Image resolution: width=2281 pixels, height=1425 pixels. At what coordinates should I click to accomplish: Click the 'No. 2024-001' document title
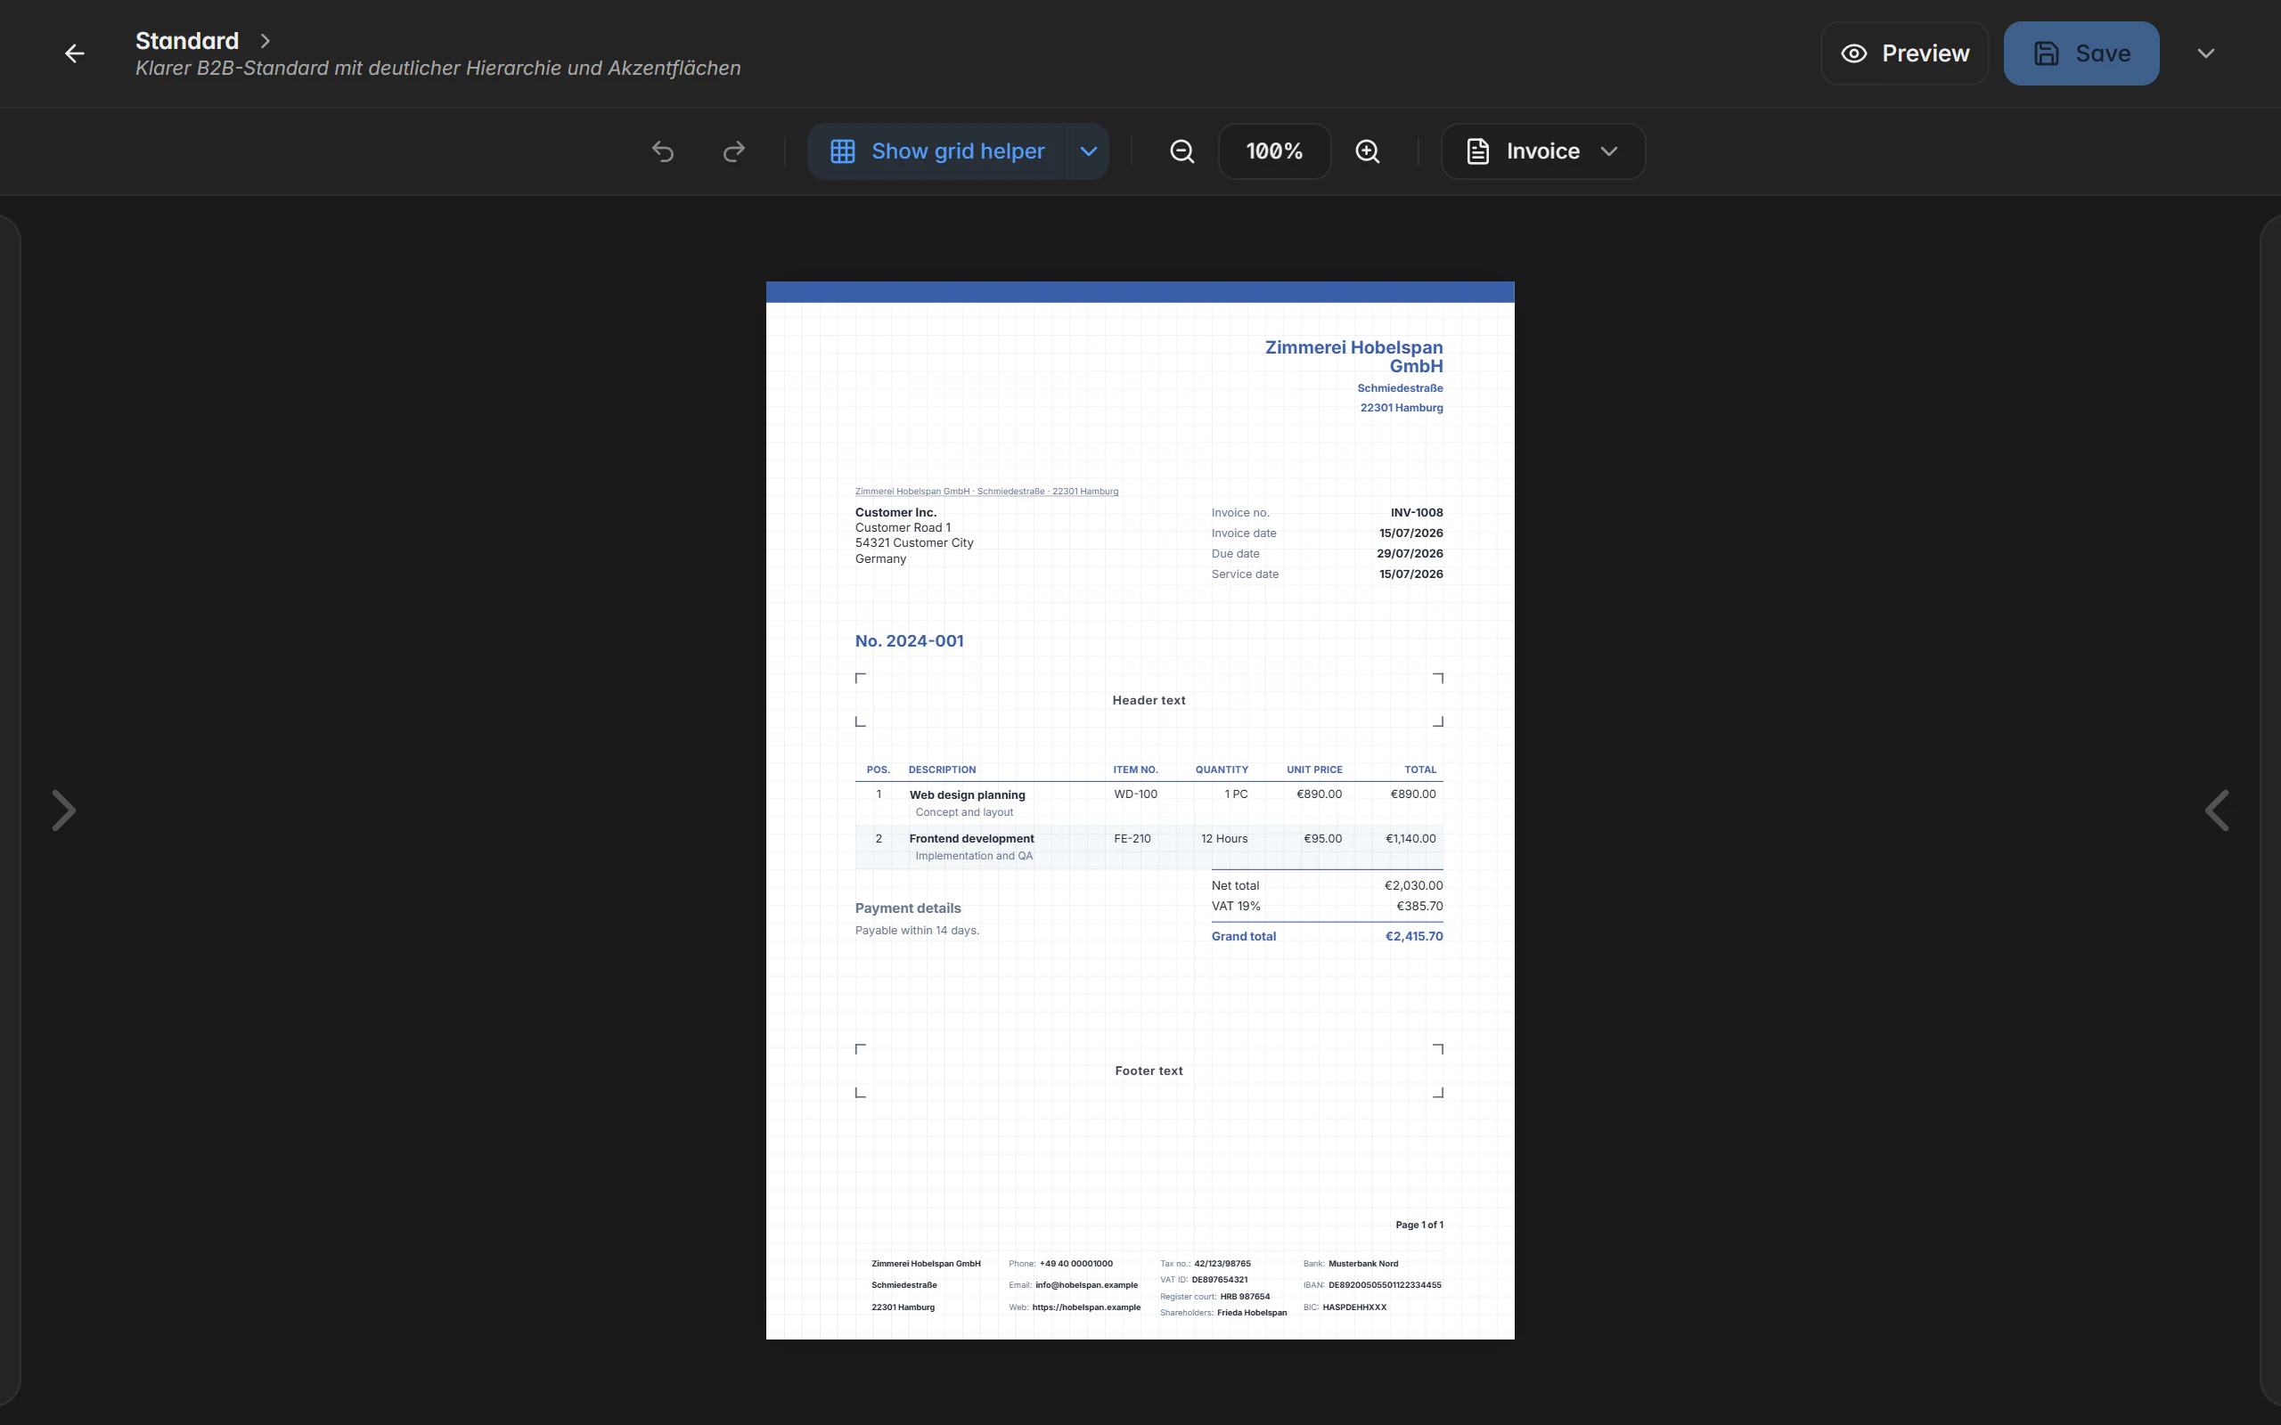point(909,641)
